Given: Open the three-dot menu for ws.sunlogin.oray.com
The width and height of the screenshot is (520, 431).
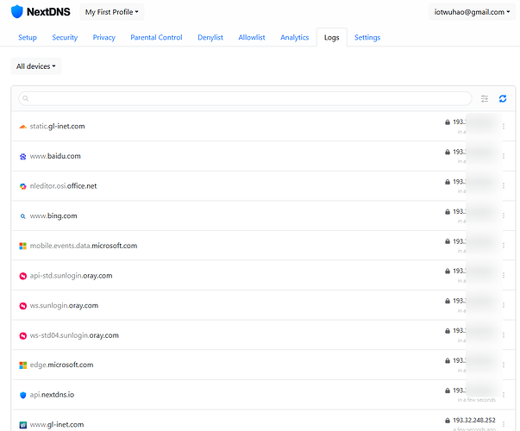Looking at the screenshot, I should [504, 305].
